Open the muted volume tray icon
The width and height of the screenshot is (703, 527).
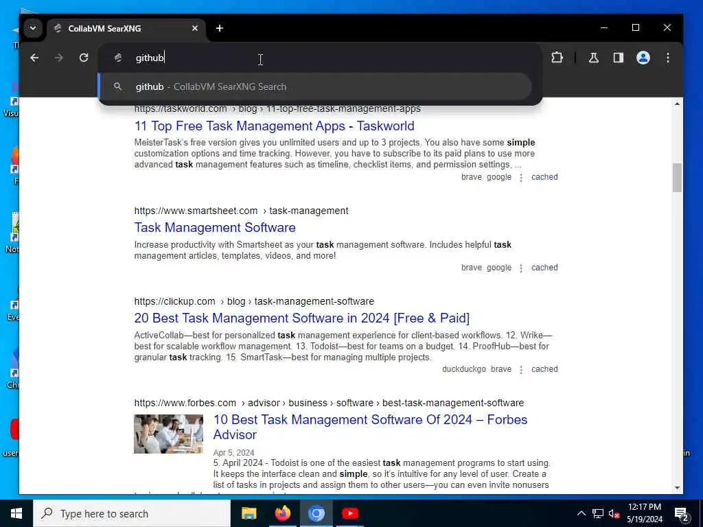pyautogui.click(x=614, y=513)
